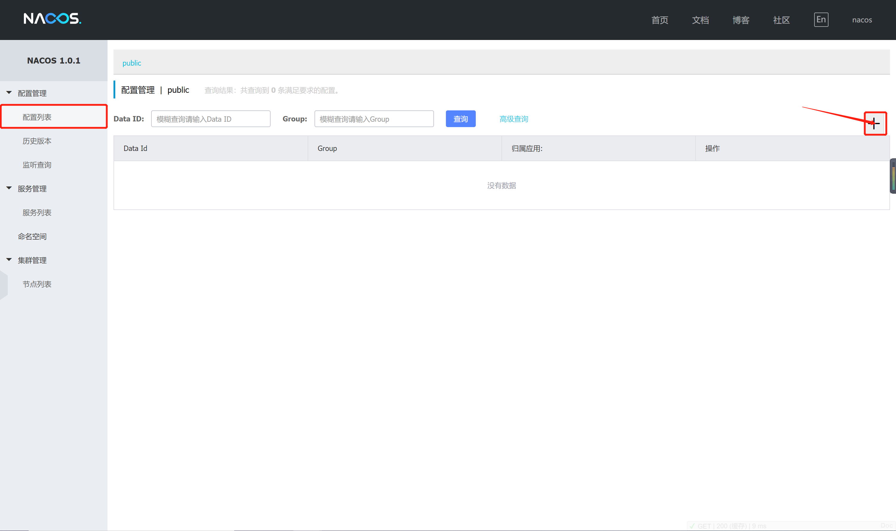This screenshot has height=531, width=896.
Task: Click the floating widget on right edge
Action: pyautogui.click(x=893, y=176)
